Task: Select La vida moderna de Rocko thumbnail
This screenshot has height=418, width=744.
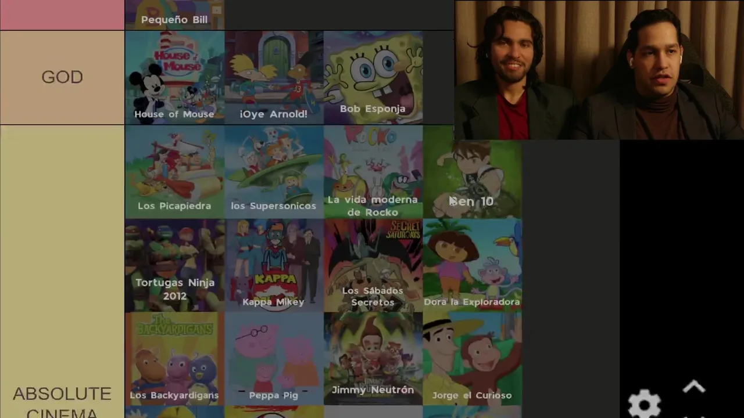Action: 373,172
